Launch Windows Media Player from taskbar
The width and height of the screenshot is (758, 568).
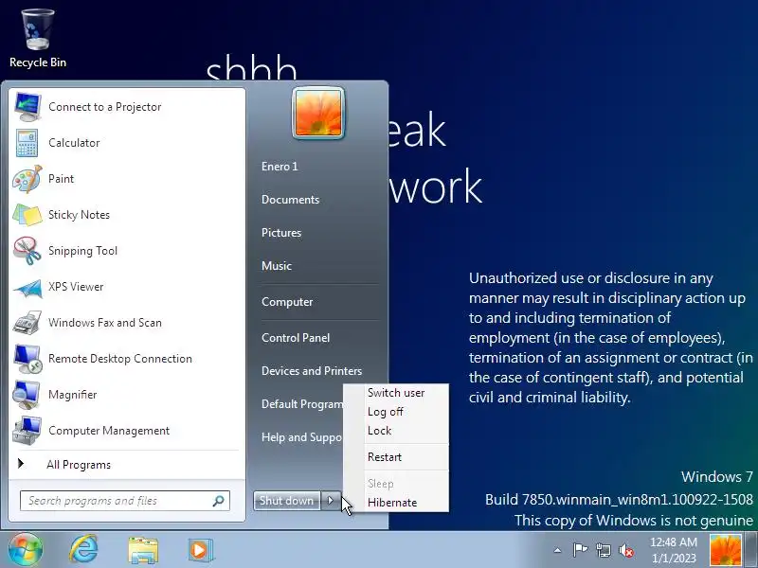tap(199, 550)
